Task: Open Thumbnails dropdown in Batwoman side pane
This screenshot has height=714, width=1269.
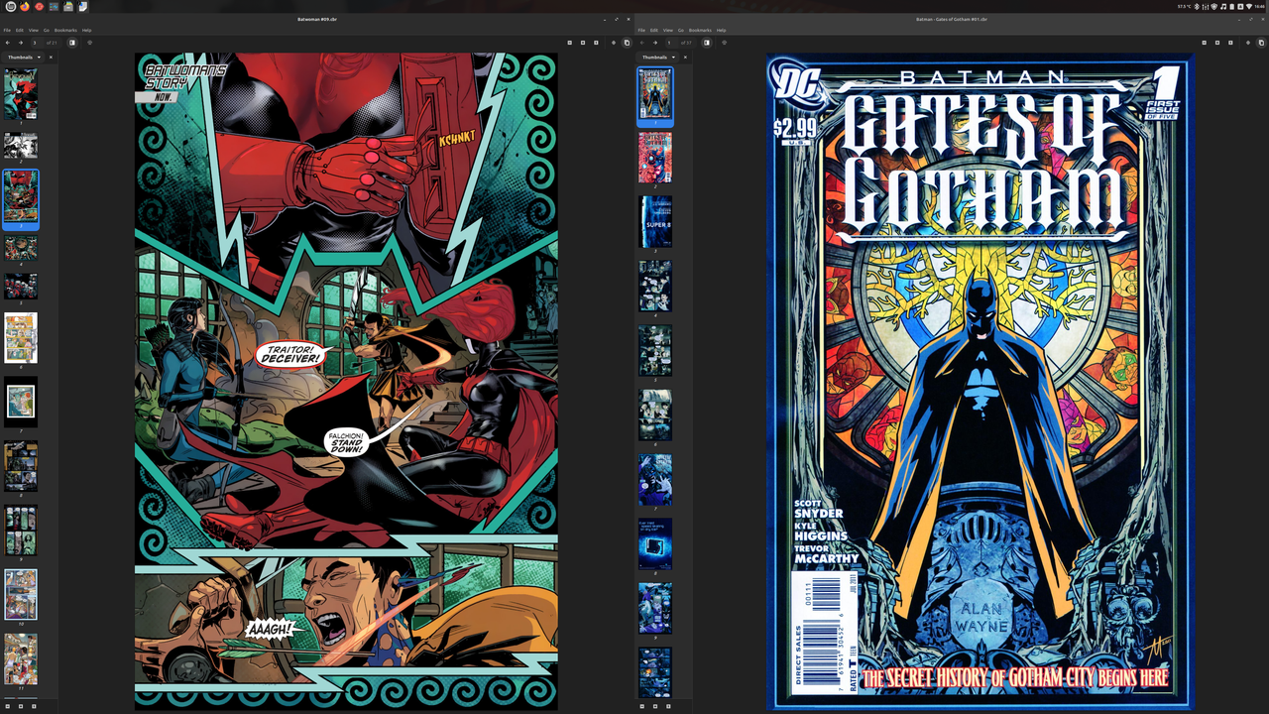Action: (22, 58)
